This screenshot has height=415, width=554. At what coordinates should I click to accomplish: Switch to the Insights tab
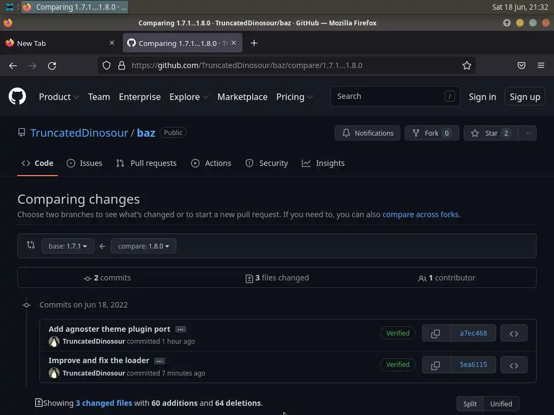point(323,163)
